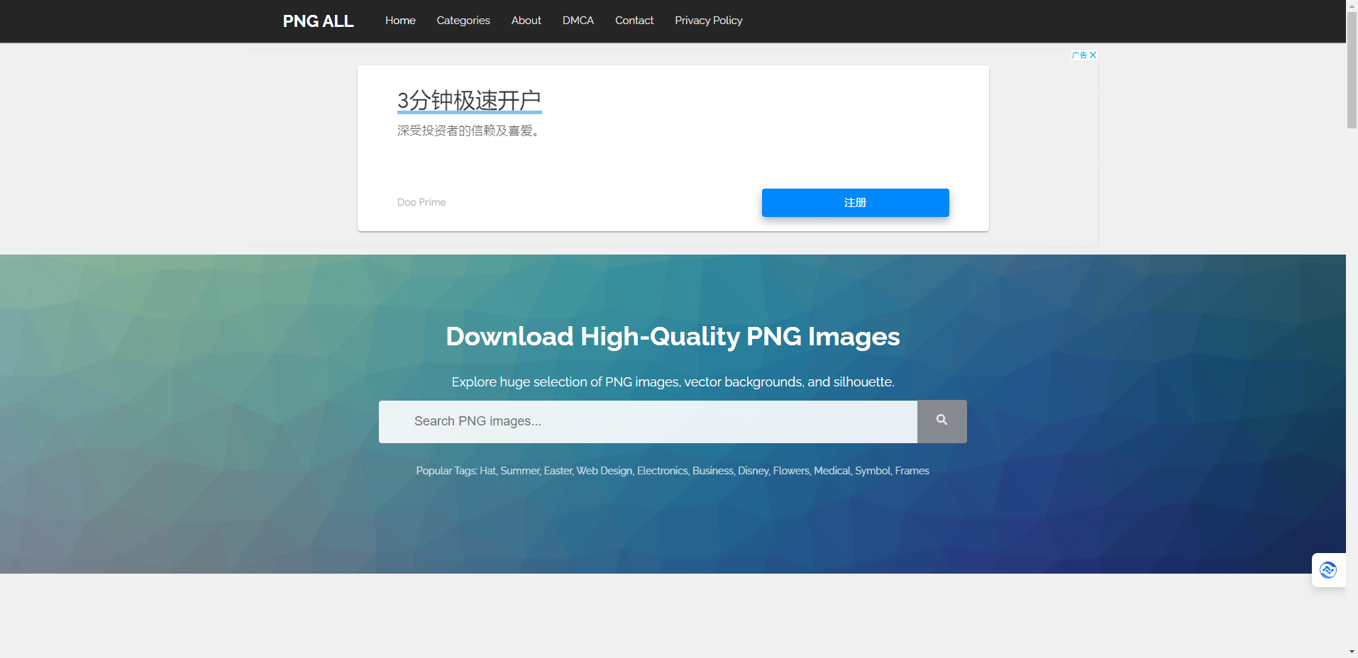Viewport: 1358px width, 658px height.
Task: Go to the About page
Action: [x=525, y=21]
